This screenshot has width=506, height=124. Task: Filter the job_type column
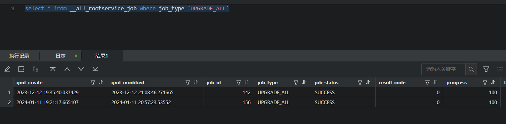[x=296, y=82]
